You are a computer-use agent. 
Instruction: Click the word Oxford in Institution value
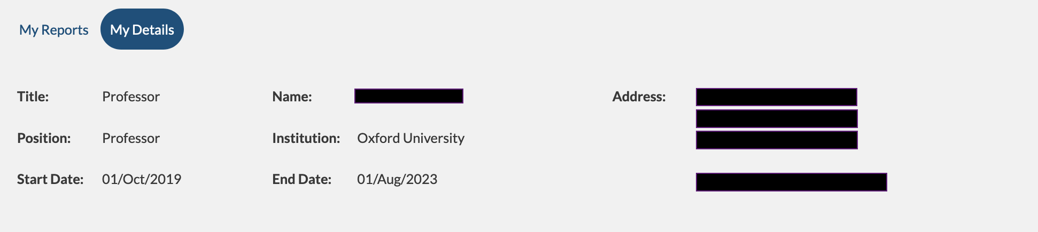point(378,138)
